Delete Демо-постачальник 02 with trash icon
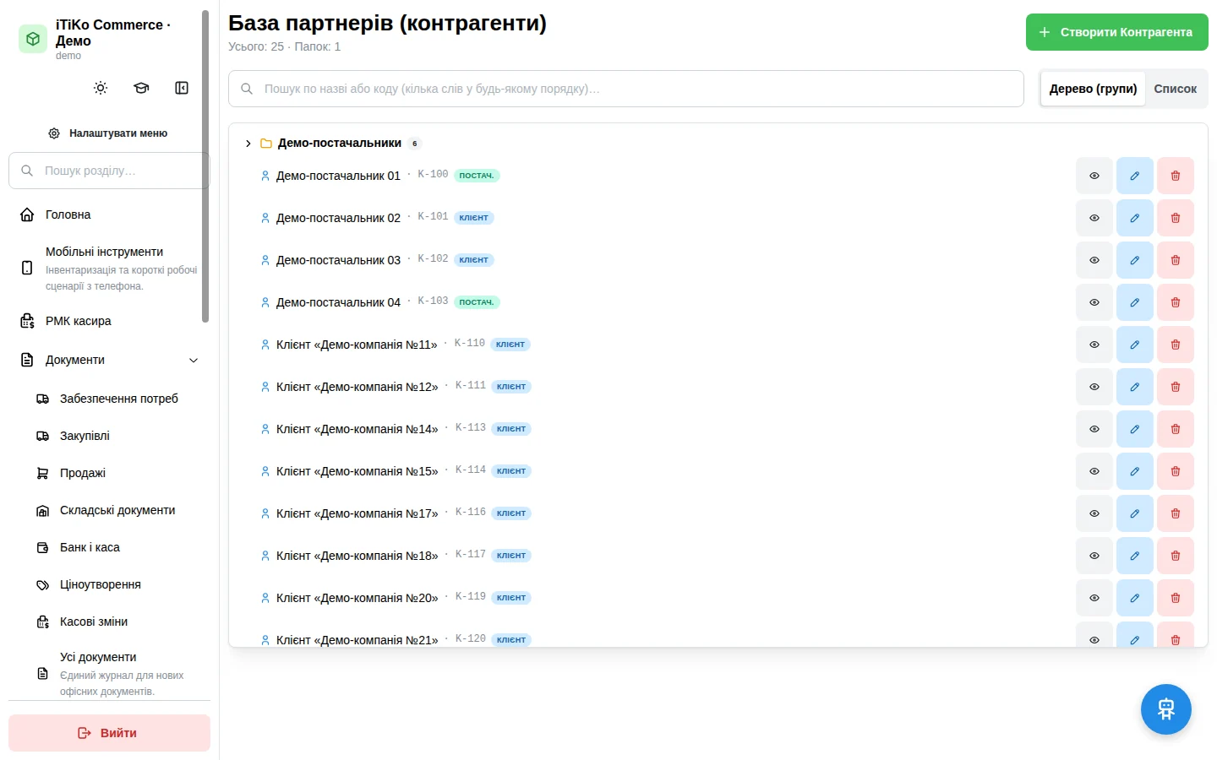The height and width of the screenshot is (760, 1217). click(1176, 218)
